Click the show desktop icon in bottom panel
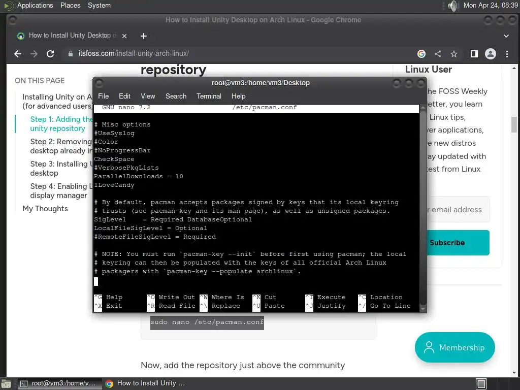 coord(6,384)
